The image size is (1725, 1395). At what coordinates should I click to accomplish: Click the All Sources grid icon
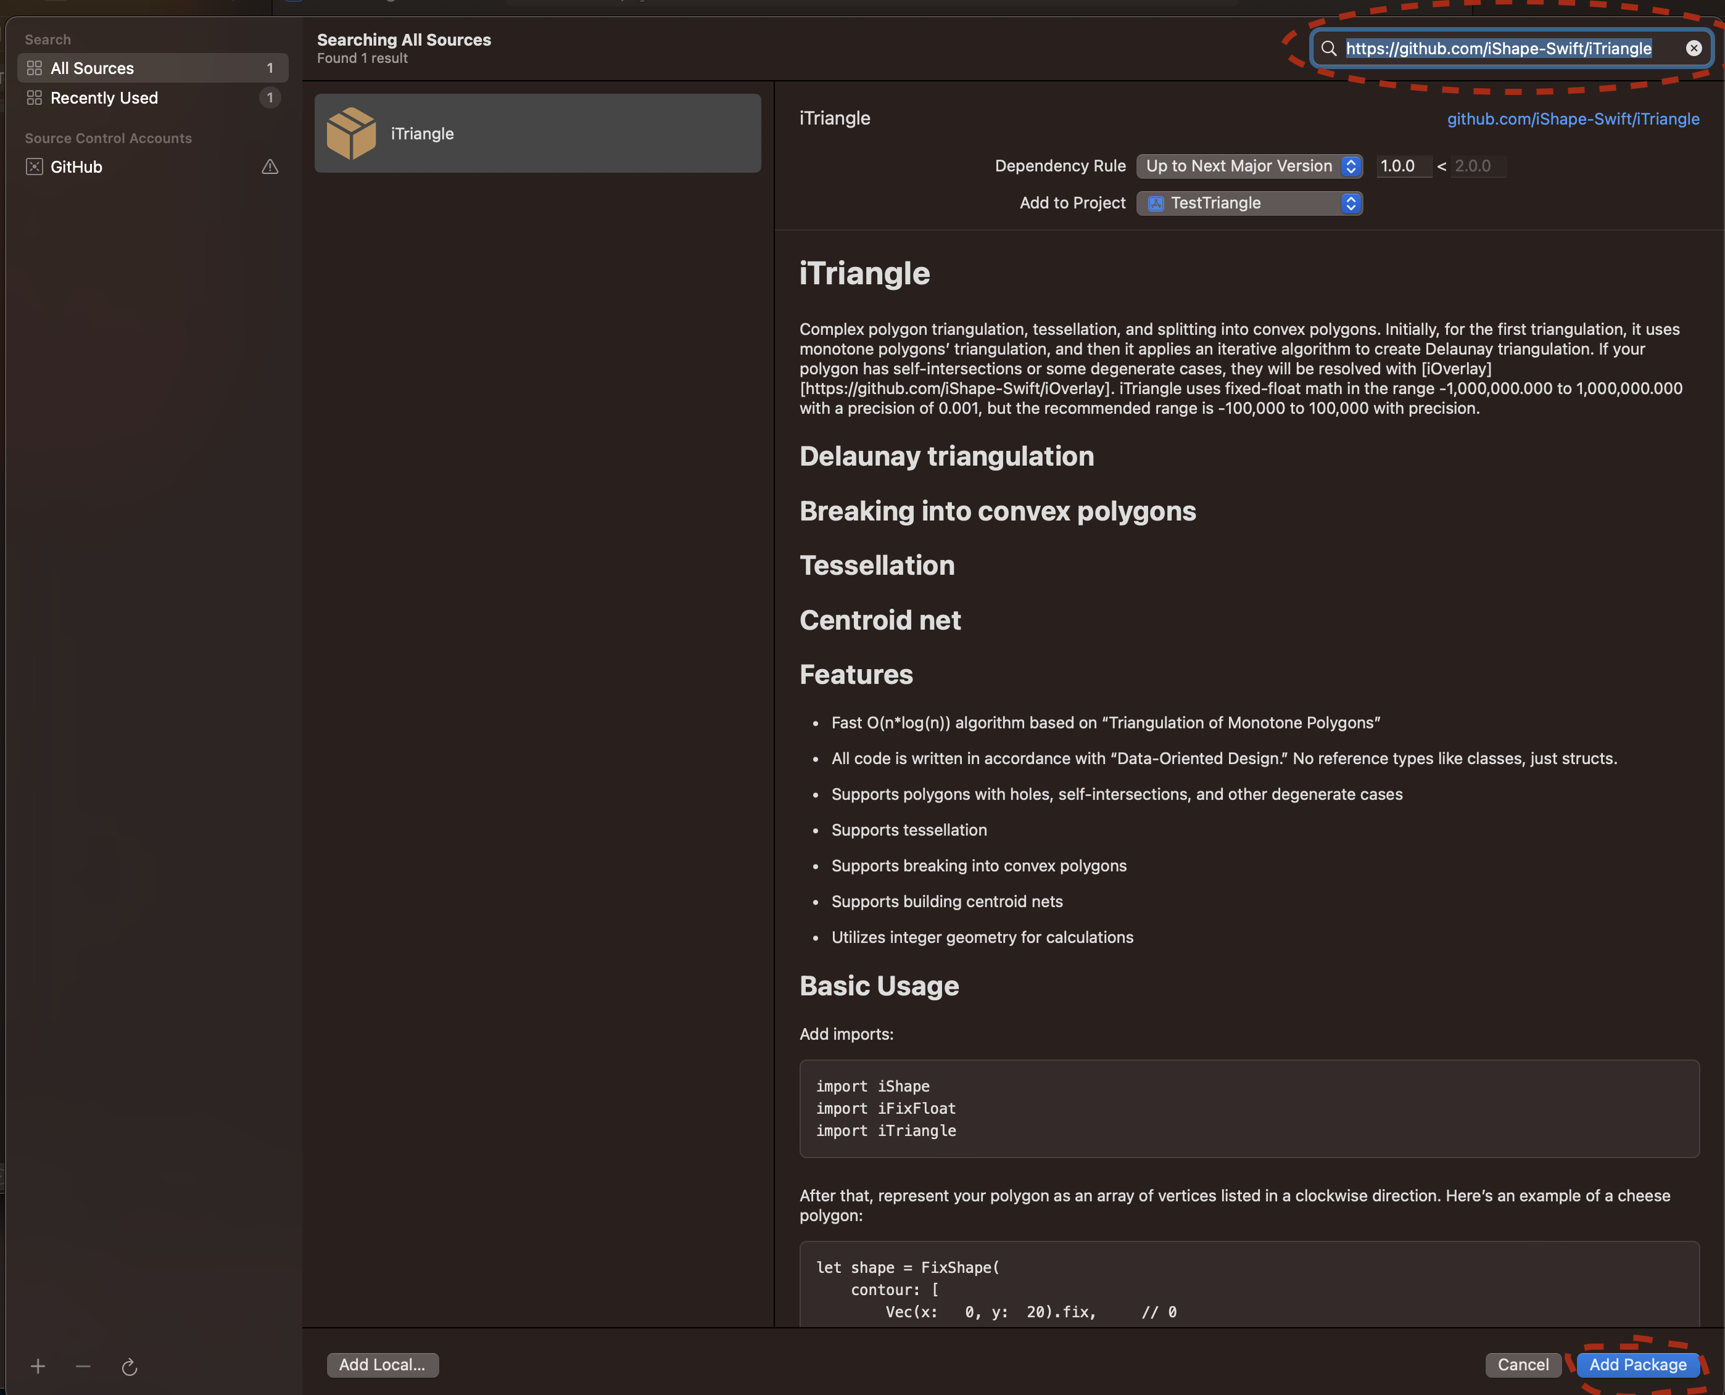point(34,68)
